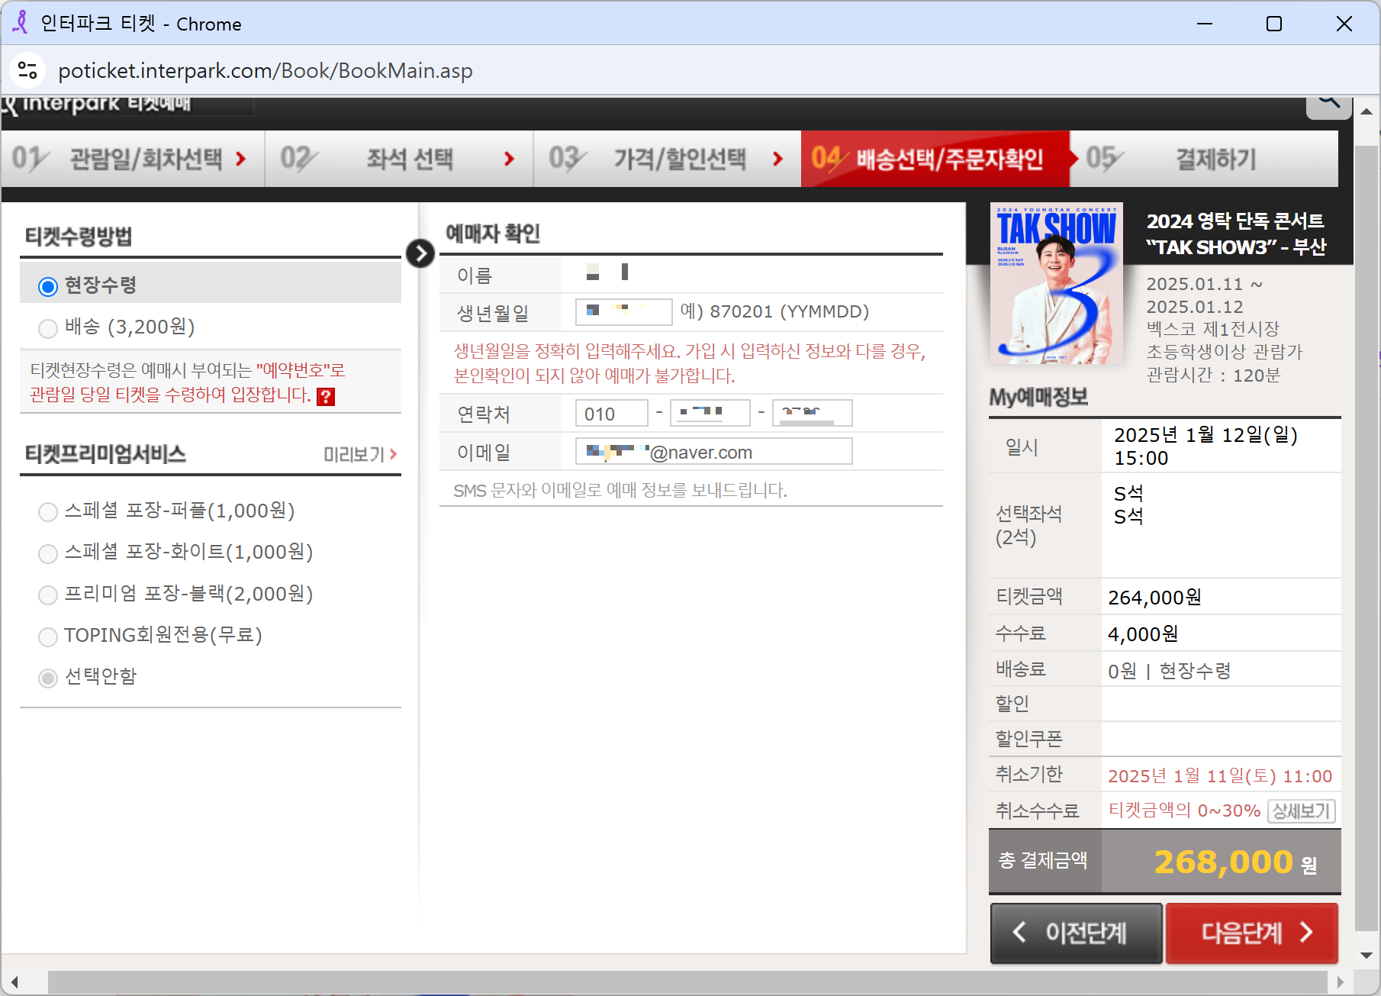
Task: Click the TAK SHOW concert poster thumbnail
Action: click(x=1056, y=283)
